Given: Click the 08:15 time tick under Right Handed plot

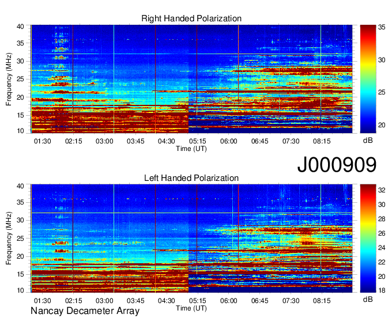Looking at the screenshot, I should click(322, 141).
